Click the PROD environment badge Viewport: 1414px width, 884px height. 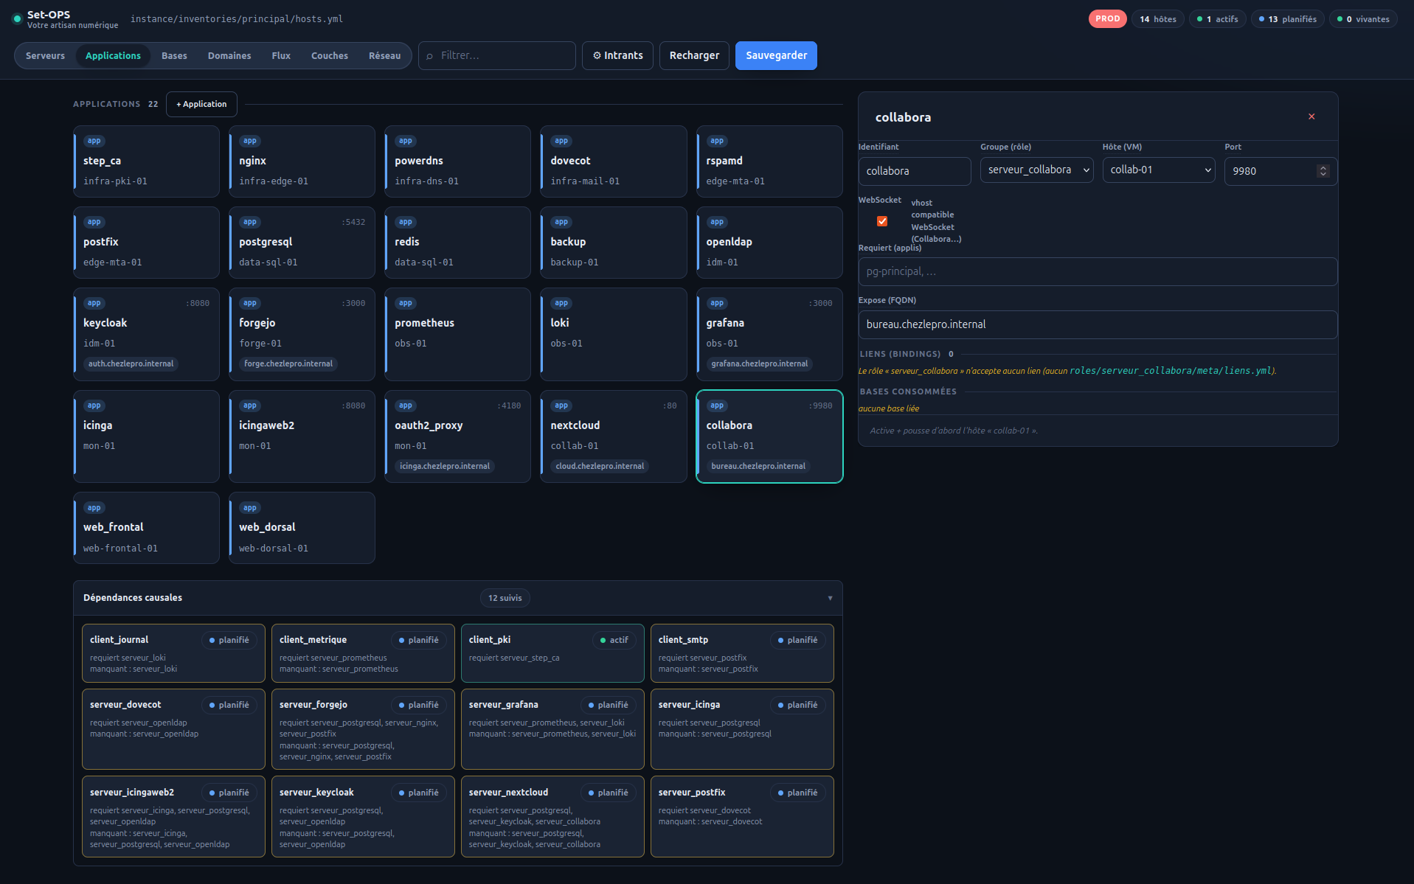(1107, 18)
